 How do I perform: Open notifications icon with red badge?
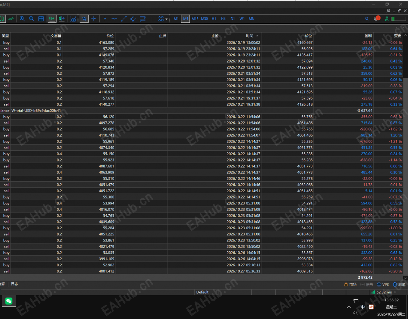[377, 18]
